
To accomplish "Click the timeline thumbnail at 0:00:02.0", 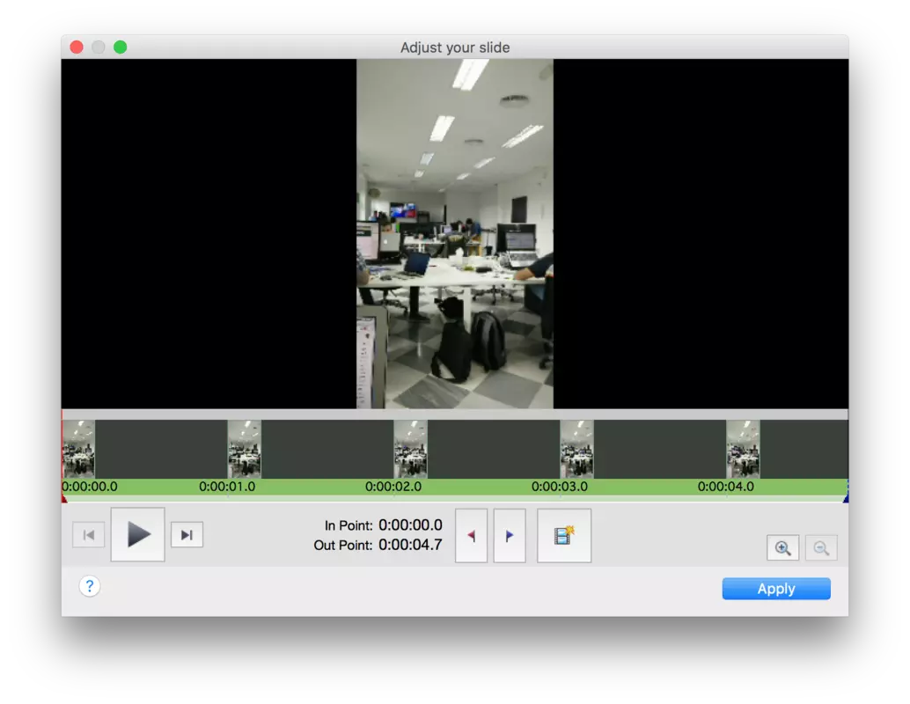I will point(410,449).
